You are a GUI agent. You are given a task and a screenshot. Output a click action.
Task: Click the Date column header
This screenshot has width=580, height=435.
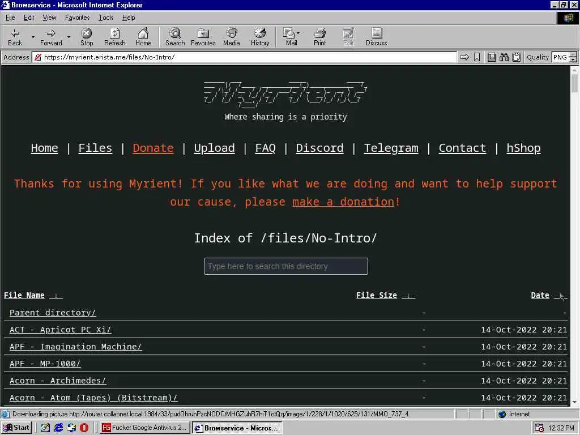coord(540,295)
